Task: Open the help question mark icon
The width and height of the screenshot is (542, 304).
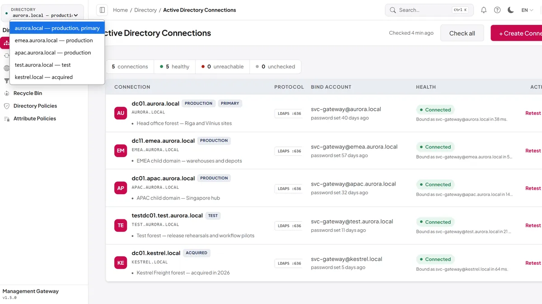Action: [497, 10]
